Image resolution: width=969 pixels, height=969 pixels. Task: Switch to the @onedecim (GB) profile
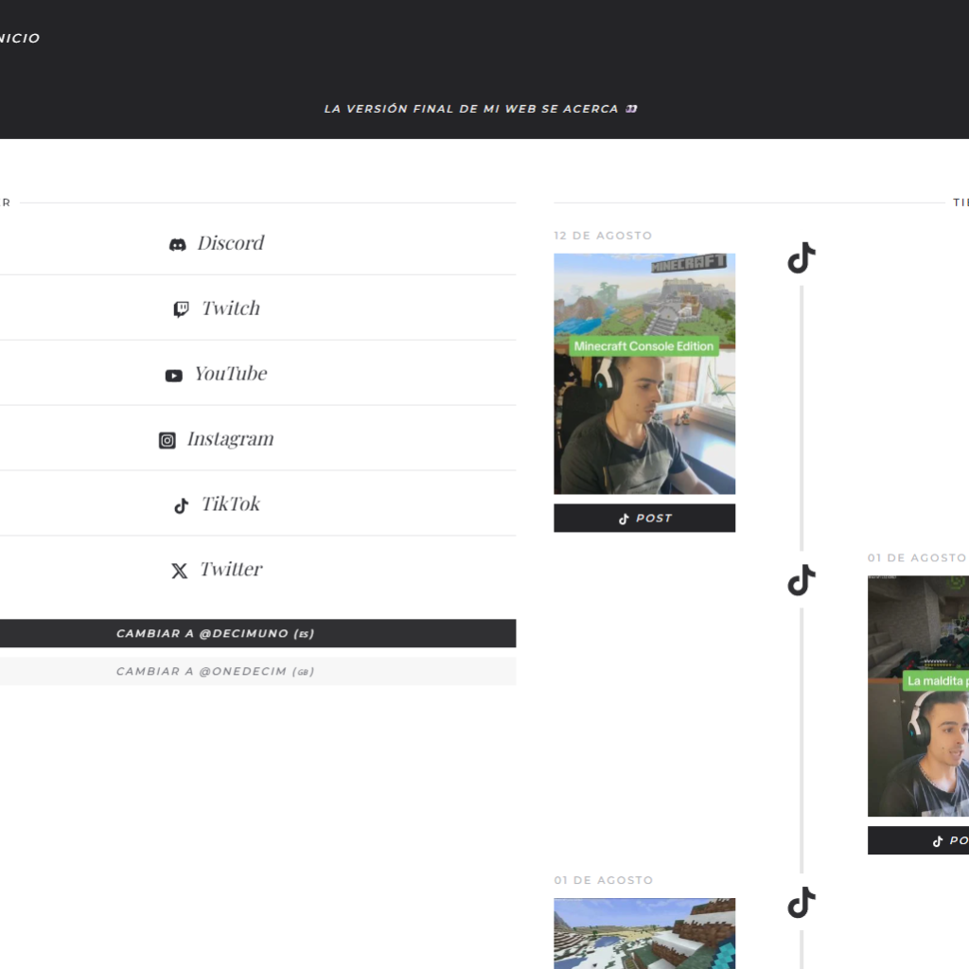(x=216, y=671)
